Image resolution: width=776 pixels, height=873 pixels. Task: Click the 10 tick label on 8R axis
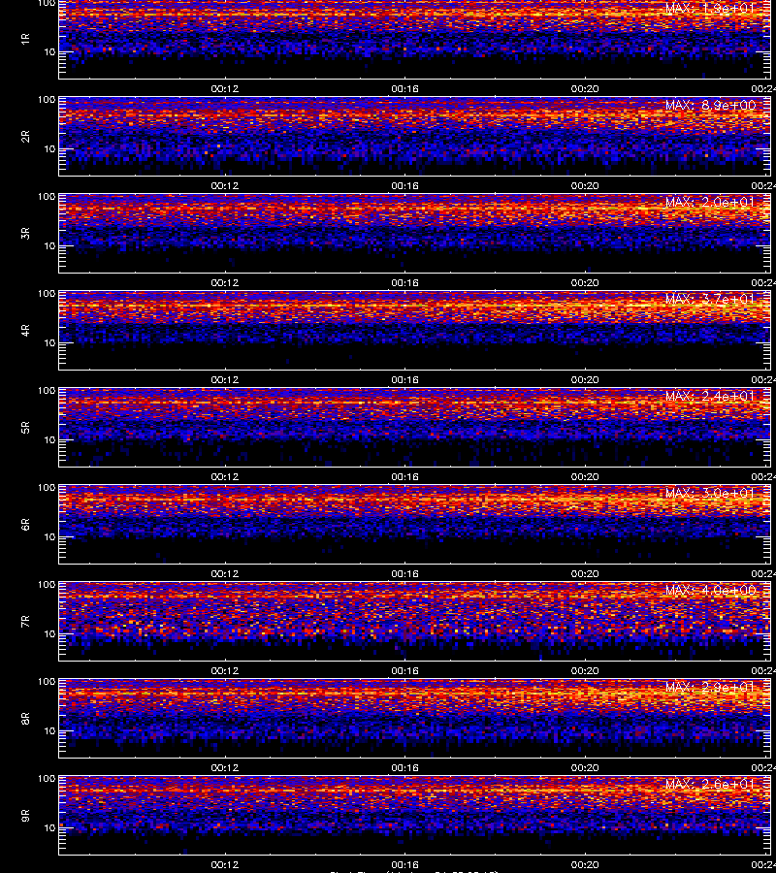coord(49,730)
